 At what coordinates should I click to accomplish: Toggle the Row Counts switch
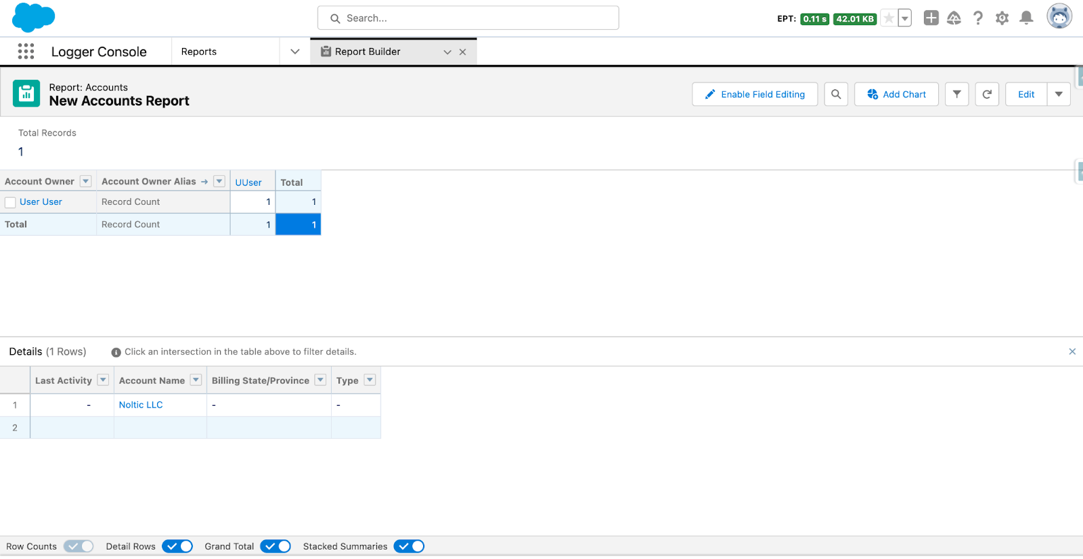pos(79,546)
